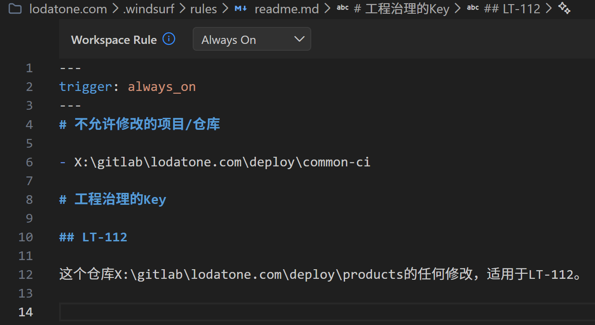Click the symbol icon before LT-112 breadcrumb

coord(473,9)
